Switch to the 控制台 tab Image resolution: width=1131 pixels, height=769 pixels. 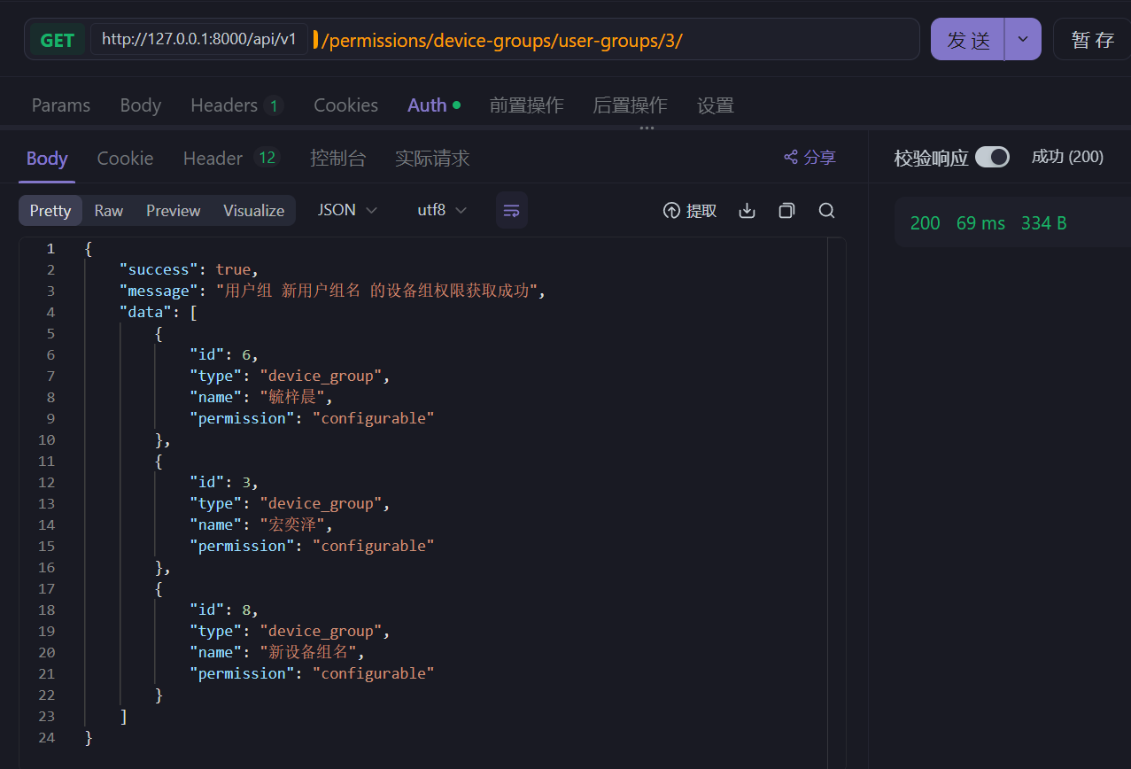337,158
